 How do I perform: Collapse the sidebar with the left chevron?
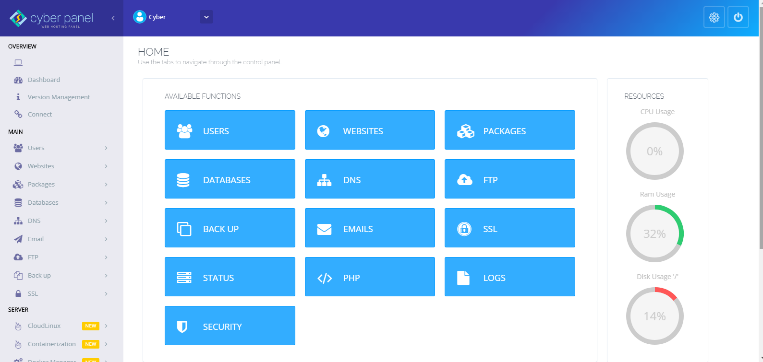[x=113, y=18]
